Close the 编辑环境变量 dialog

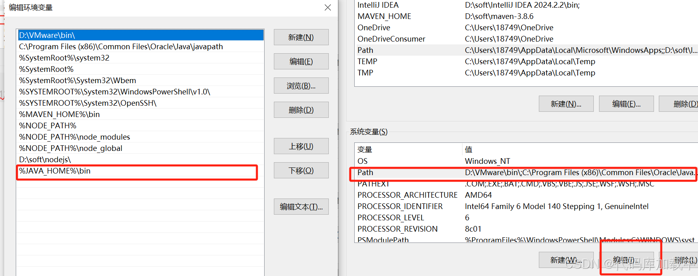point(328,8)
